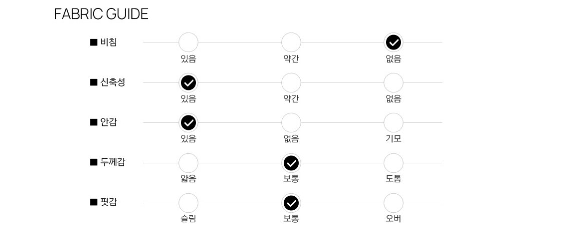Click the checked 신축성 있음 circle
The width and height of the screenshot is (575, 242).
[188, 83]
